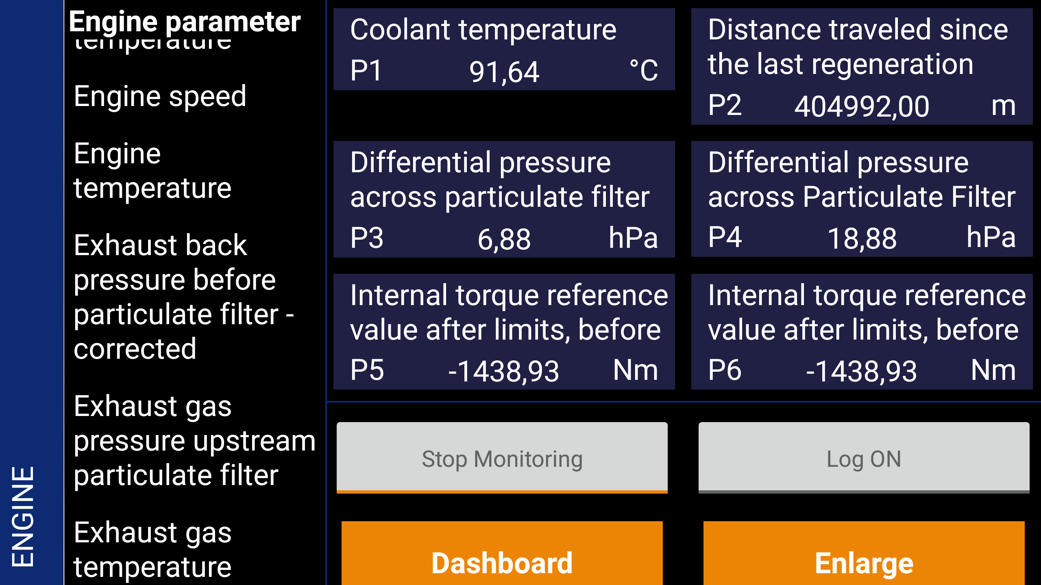Tap the P2 Distance traveled since regeneration tile

[862, 66]
